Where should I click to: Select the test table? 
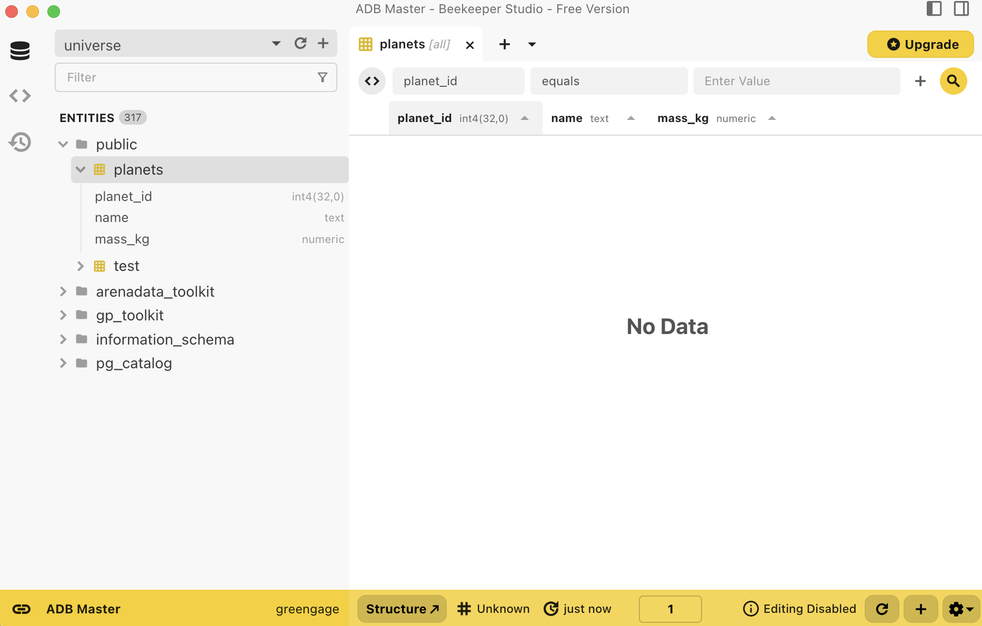pyautogui.click(x=126, y=266)
